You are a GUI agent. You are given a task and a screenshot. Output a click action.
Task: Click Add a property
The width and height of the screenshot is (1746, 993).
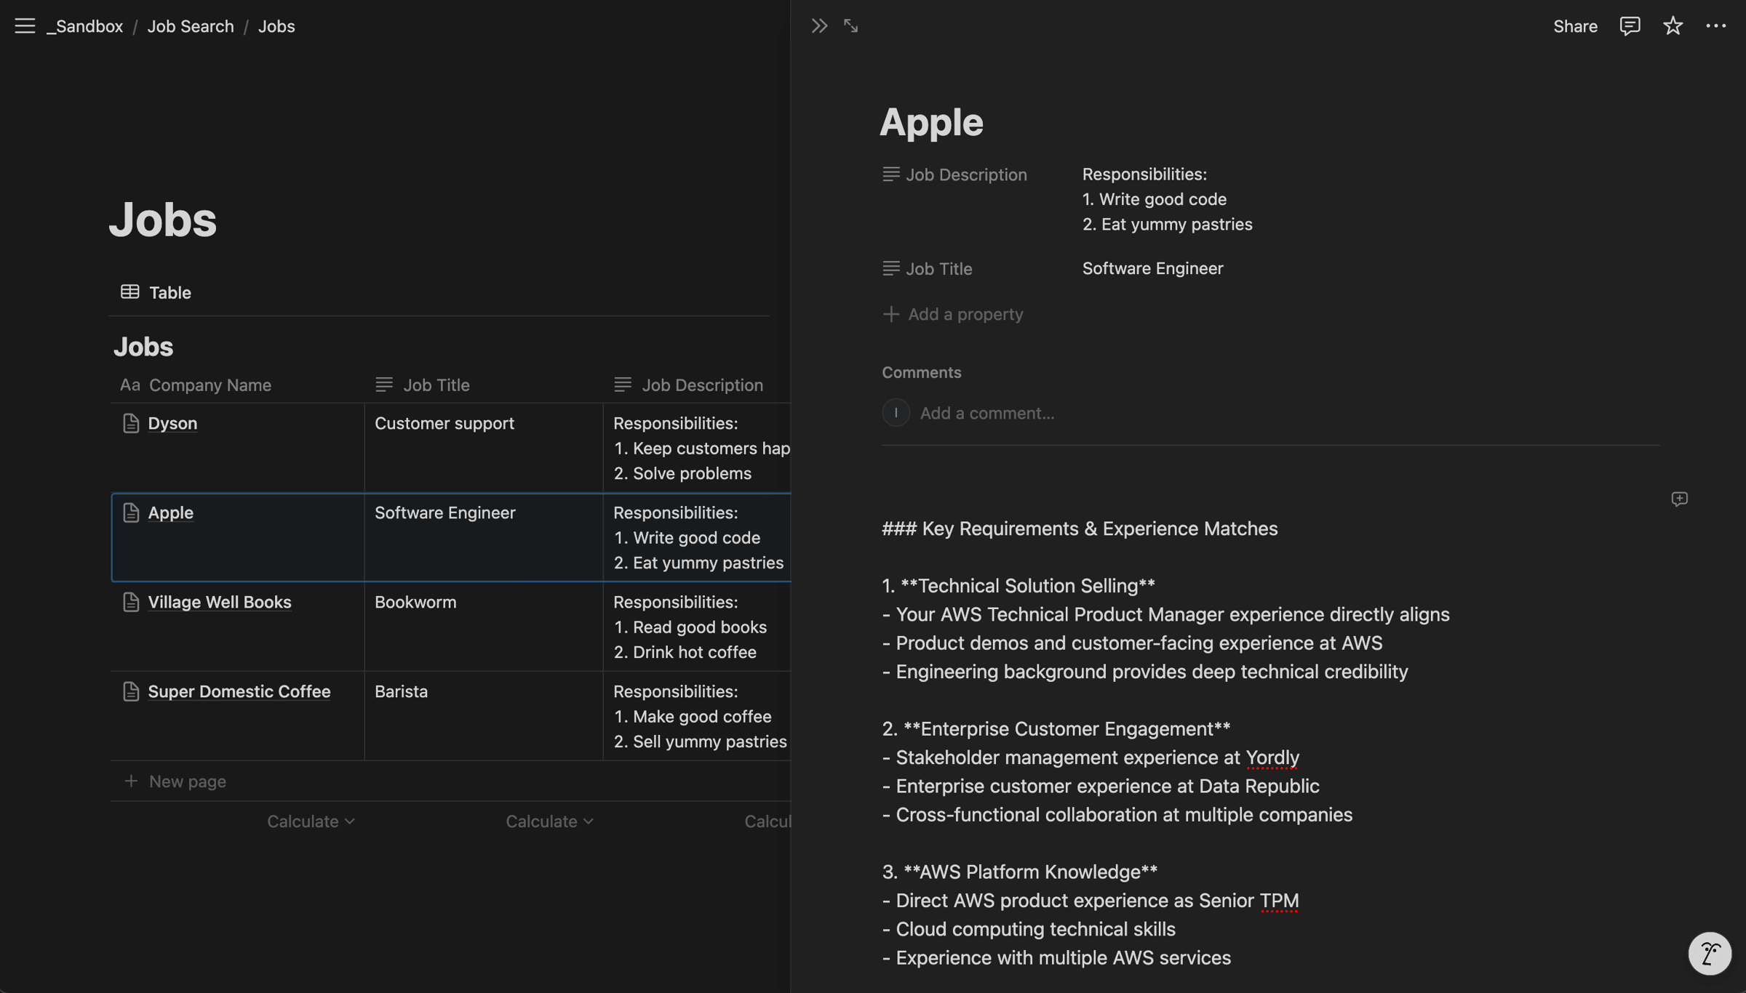[x=953, y=314]
